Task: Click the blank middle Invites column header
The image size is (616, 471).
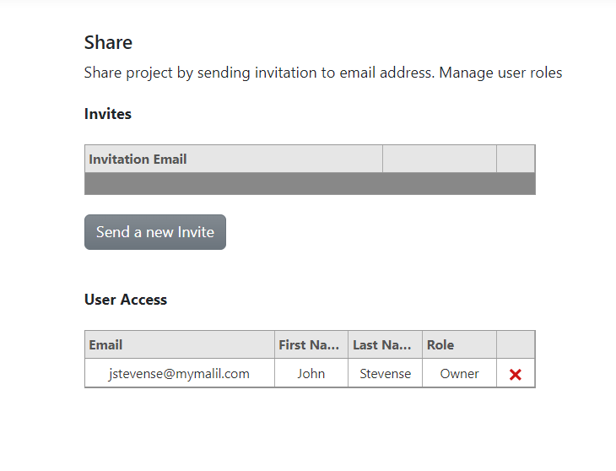Action: point(439,160)
